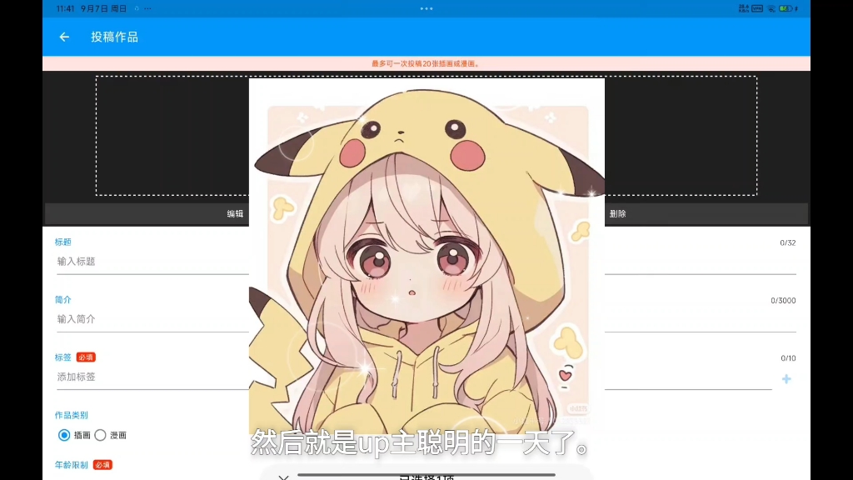Tap the 删除 delete button

(617, 214)
